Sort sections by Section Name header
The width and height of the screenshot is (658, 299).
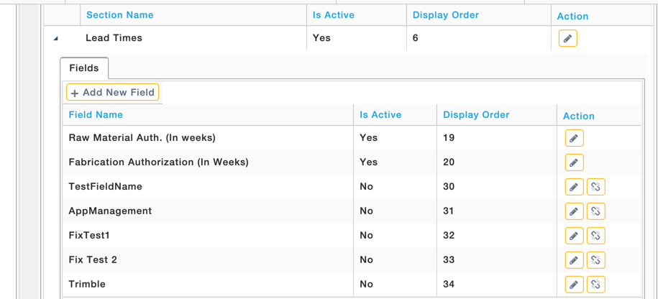tap(119, 15)
